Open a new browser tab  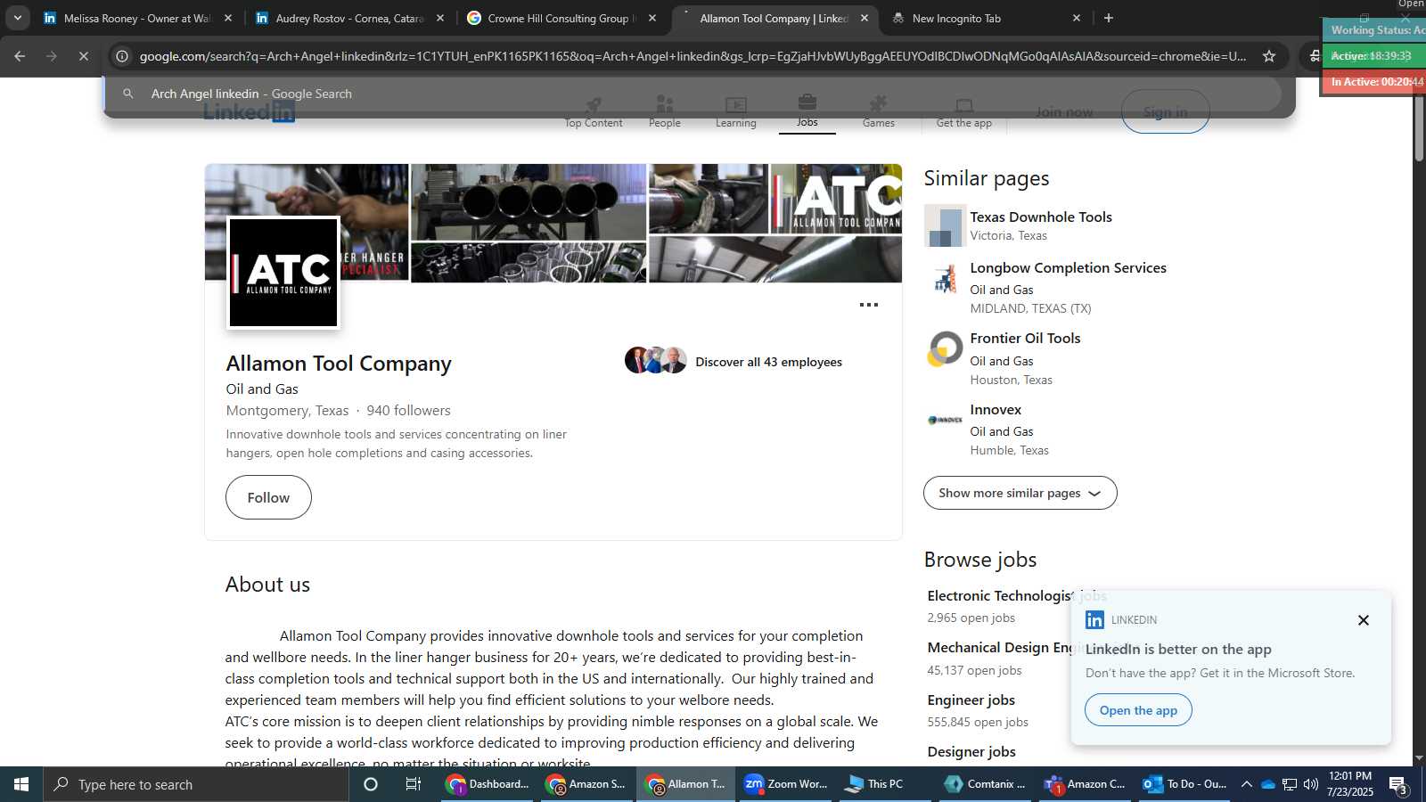(x=1109, y=18)
